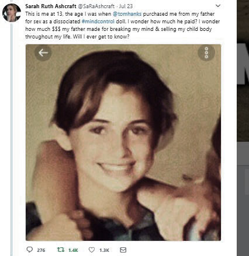Click the reply speech bubble icon

[x=30, y=250]
